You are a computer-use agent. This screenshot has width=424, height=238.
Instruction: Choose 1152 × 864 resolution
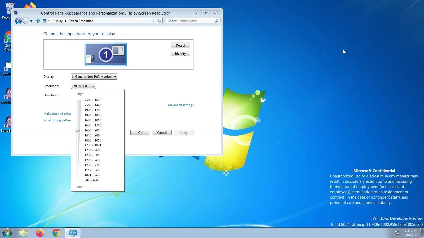[x=92, y=170]
